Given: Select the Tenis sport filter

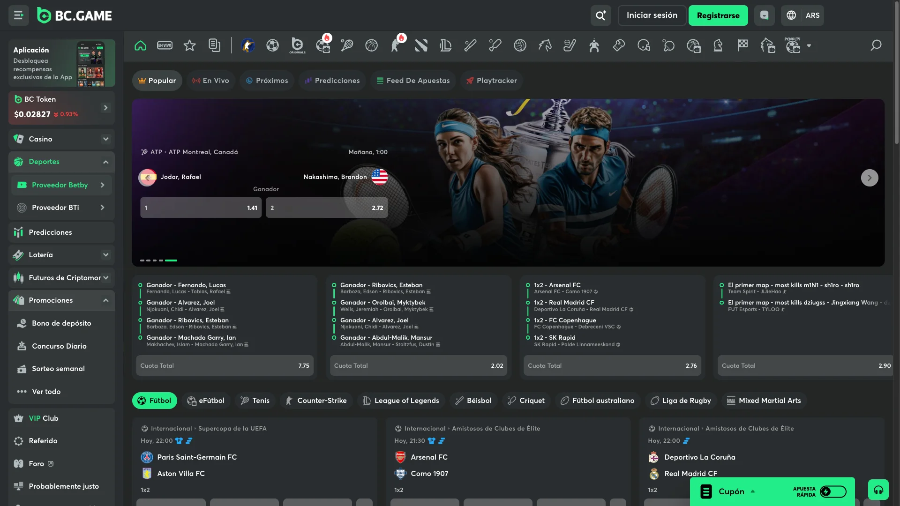Looking at the screenshot, I should tap(255, 401).
